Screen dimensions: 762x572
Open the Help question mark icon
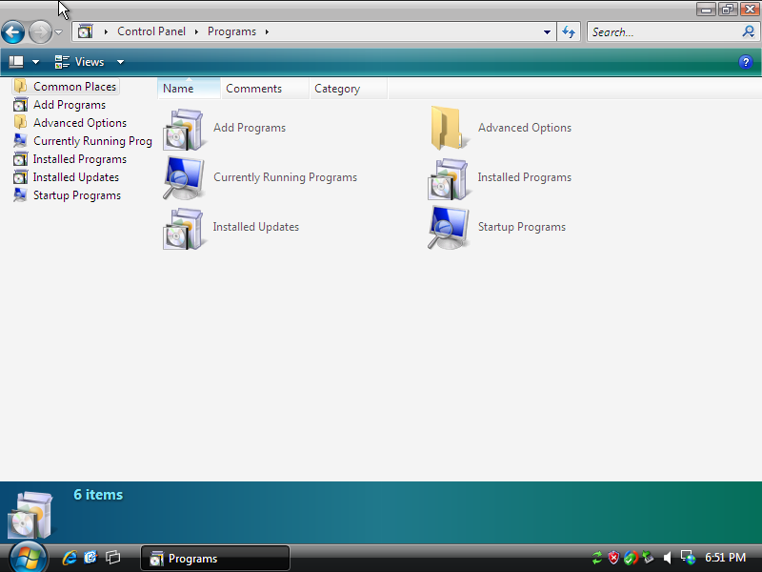coord(746,62)
